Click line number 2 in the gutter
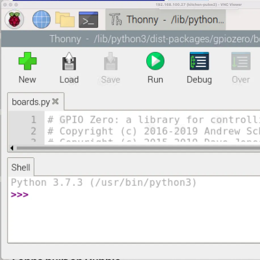The image size is (260, 260). tap(33, 131)
